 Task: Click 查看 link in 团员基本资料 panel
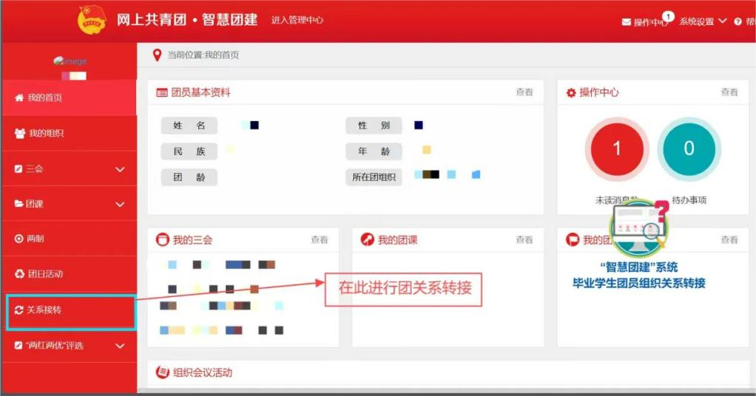pos(524,92)
